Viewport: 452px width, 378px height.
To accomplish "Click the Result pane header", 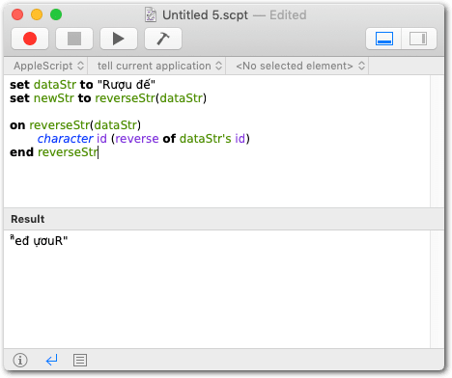I will pos(224,219).
